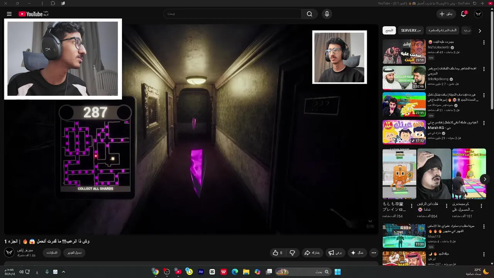This screenshot has height=278, width=494.
Task: Open options for Marah KG video
Action: 484,123
